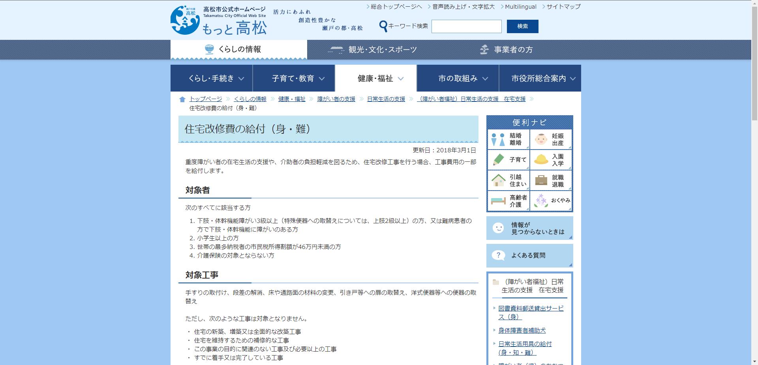Open the 身体障害者補助犬 sidebar link
The height and width of the screenshot is (365, 758).
(522, 330)
